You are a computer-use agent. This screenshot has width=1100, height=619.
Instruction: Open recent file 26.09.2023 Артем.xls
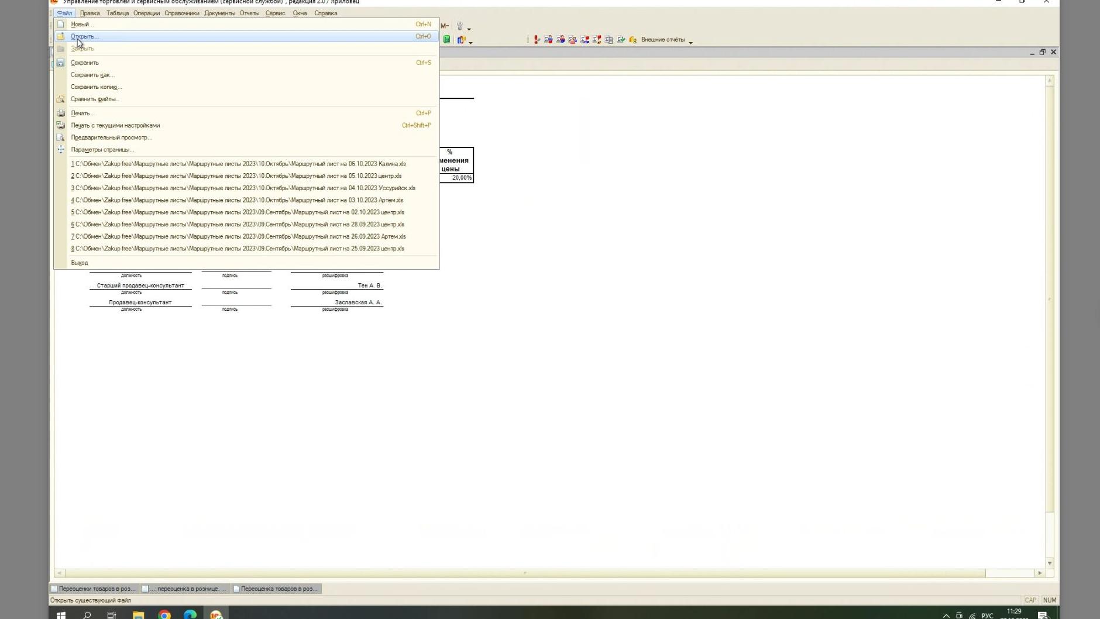pos(246,237)
